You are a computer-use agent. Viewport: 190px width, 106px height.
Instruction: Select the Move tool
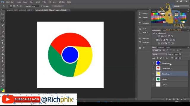pyautogui.click(x=3, y=14)
